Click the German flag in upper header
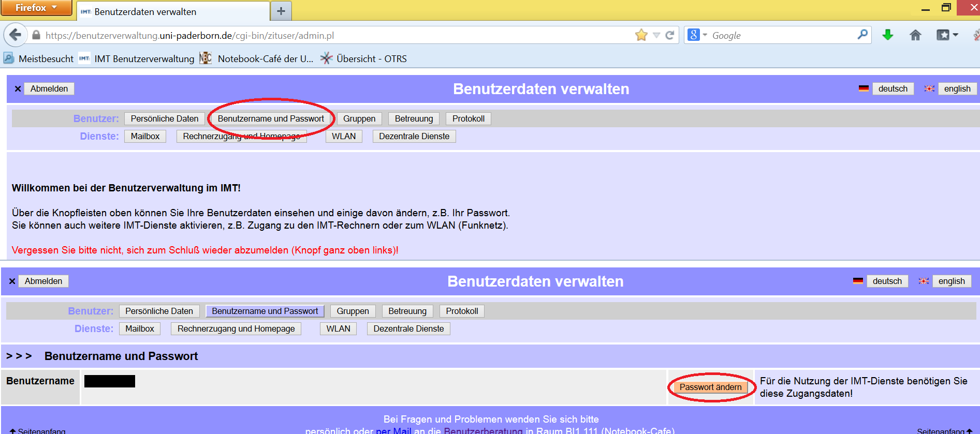This screenshot has height=434, width=980. pos(864,88)
